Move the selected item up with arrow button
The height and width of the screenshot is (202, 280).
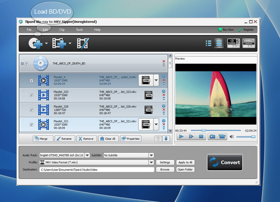coord(158,139)
